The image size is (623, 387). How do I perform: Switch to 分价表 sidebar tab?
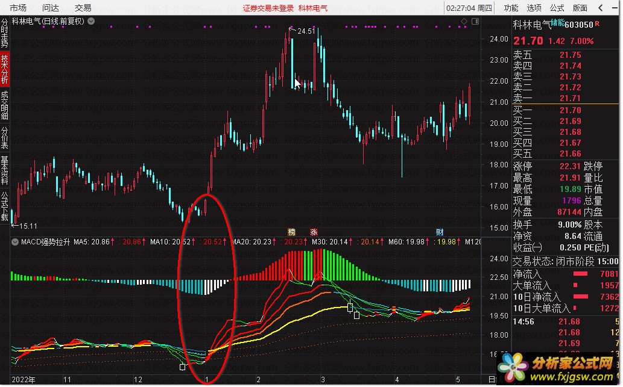click(x=4, y=138)
